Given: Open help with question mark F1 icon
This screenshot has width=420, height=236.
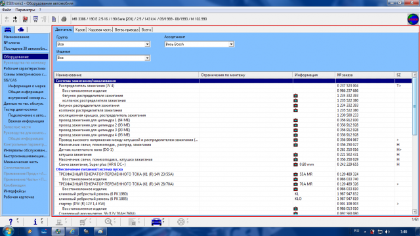Looking at the screenshot, I should click(10, 222).
